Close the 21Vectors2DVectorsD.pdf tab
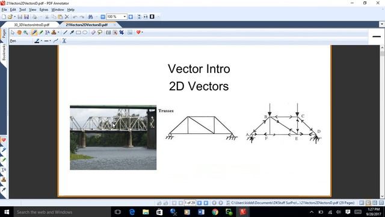 click(115, 25)
